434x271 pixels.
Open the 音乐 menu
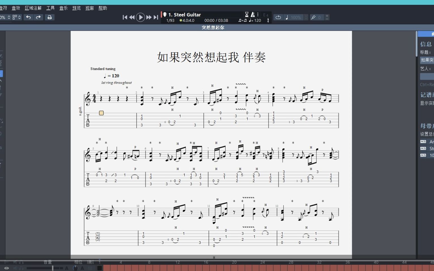tap(63, 8)
